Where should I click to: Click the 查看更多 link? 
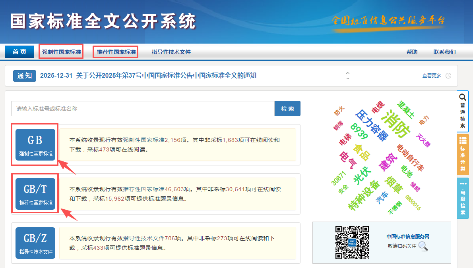click(432, 76)
